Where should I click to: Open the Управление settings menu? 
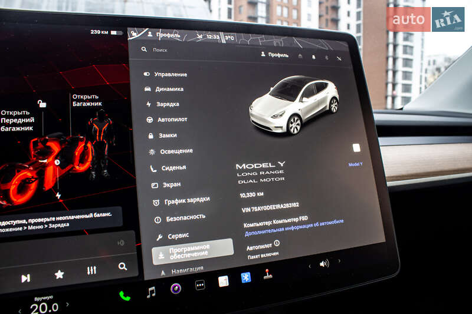pyautogui.click(x=166, y=74)
